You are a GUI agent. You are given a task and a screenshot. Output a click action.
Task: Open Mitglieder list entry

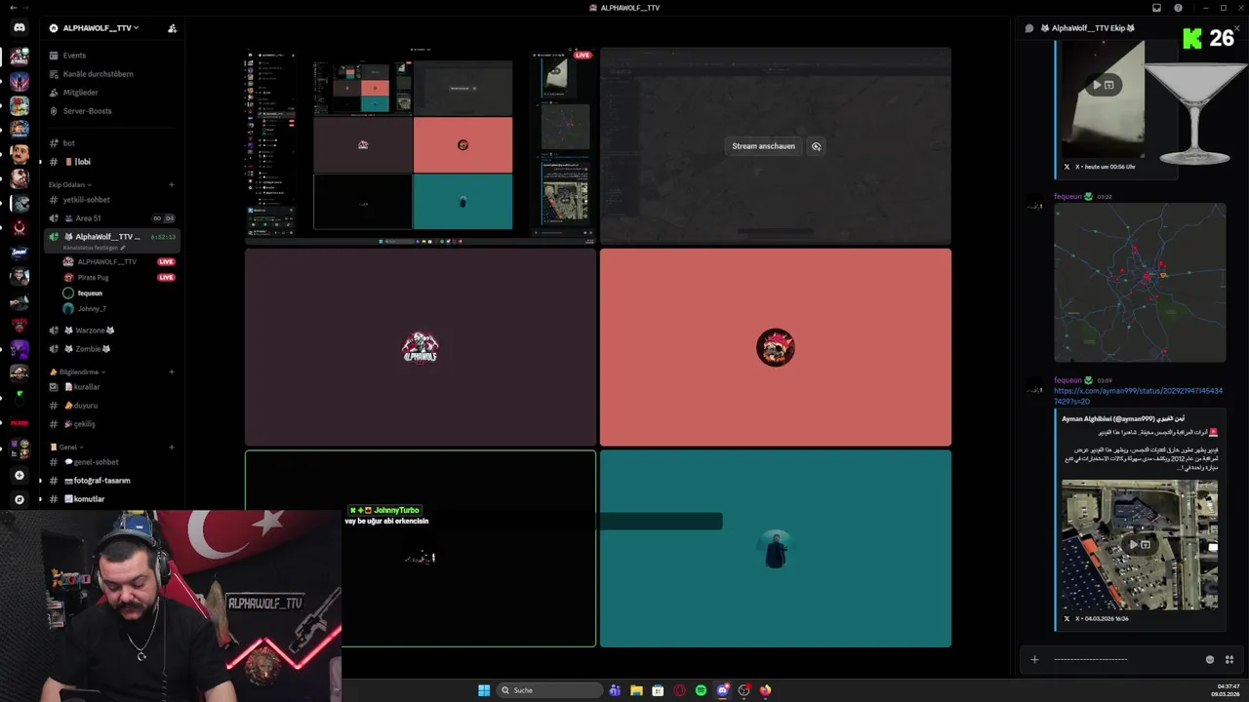coord(80,93)
